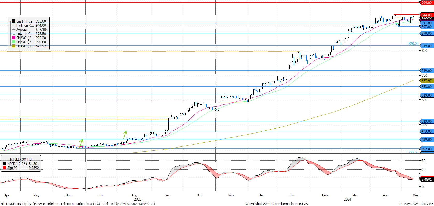Click the 2023 year label on axis
Viewport: 434px width, 206px height.
[x=138, y=199]
